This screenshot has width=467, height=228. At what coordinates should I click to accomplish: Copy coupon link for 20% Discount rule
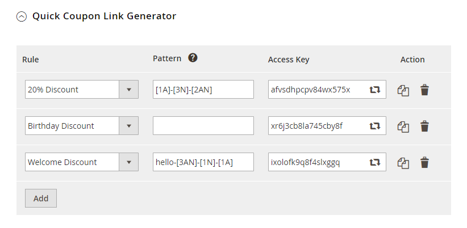403,90
